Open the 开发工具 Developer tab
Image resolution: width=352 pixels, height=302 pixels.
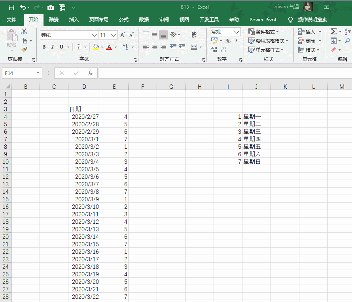click(209, 20)
